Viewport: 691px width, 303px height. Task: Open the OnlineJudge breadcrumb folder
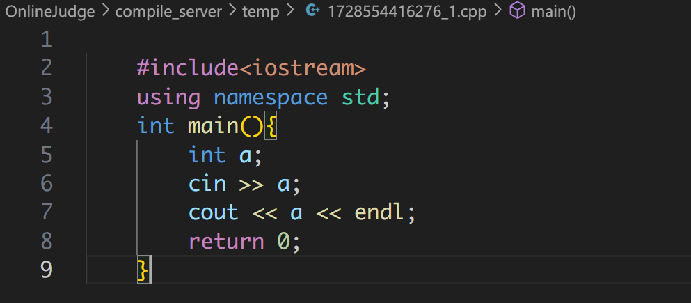pos(49,11)
